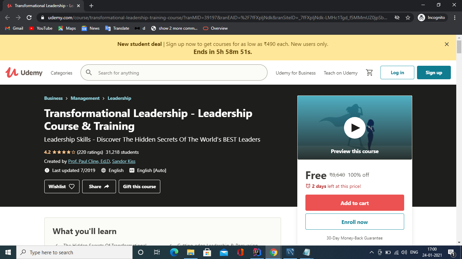Viewport: 462px width, 259px height.
Task: Click the Add to cart button
Action: point(355,203)
